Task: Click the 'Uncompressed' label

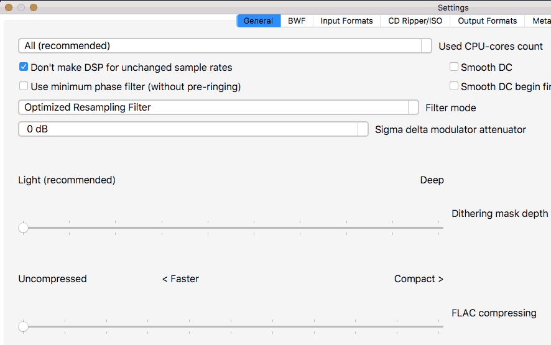Action: tap(52, 278)
